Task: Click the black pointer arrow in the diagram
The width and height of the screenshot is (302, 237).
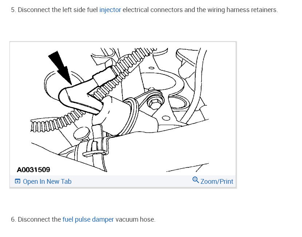Action: coord(61,67)
